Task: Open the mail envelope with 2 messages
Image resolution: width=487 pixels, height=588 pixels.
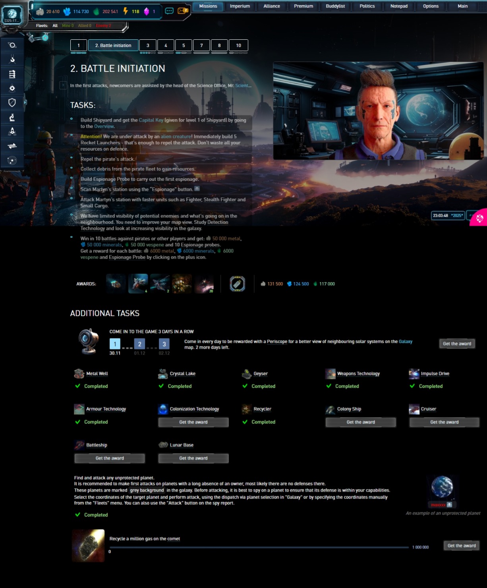Action: pyautogui.click(x=183, y=11)
